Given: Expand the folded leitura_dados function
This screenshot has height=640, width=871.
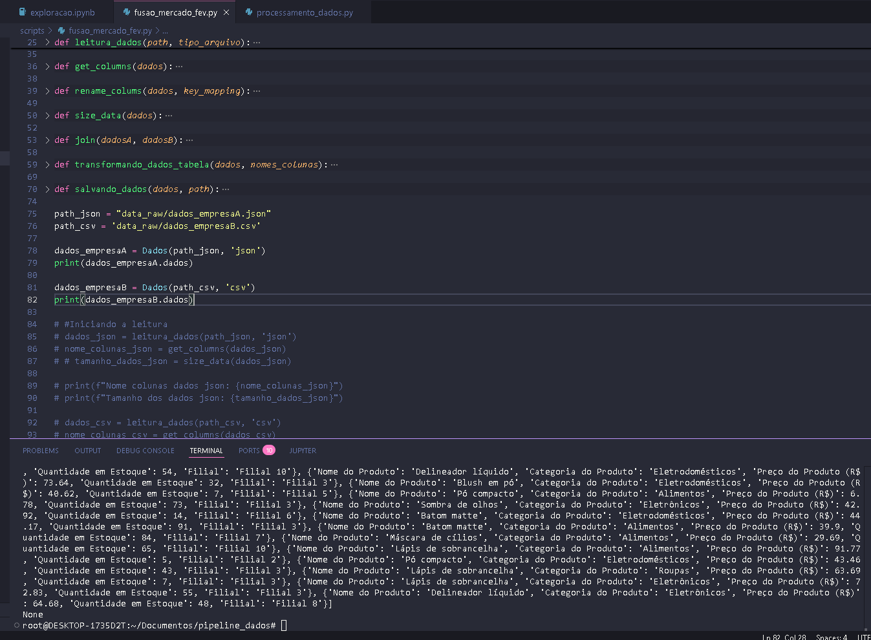Looking at the screenshot, I should click(47, 42).
